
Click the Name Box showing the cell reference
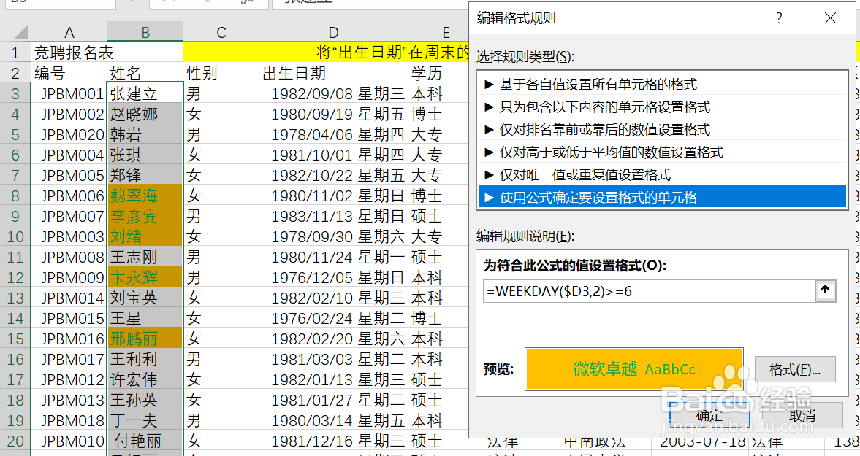click(58, 3)
